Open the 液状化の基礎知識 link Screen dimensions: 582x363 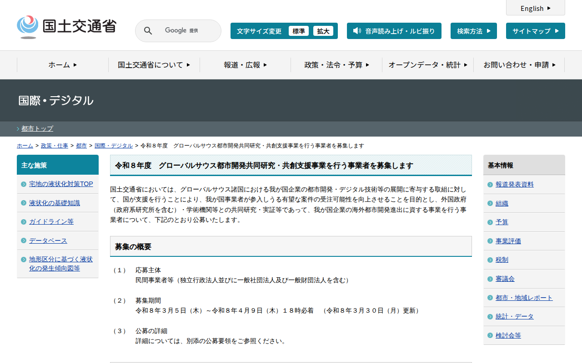(55, 203)
